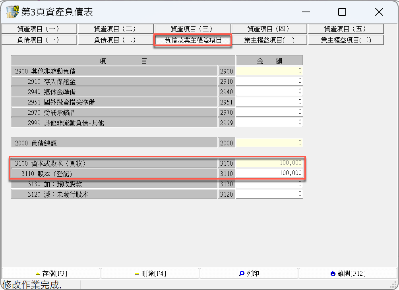This screenshot has height=290, width=399.
Task: Select the 2951 國外投資損失準備 amount field
Action: click(x=269, y=102)
